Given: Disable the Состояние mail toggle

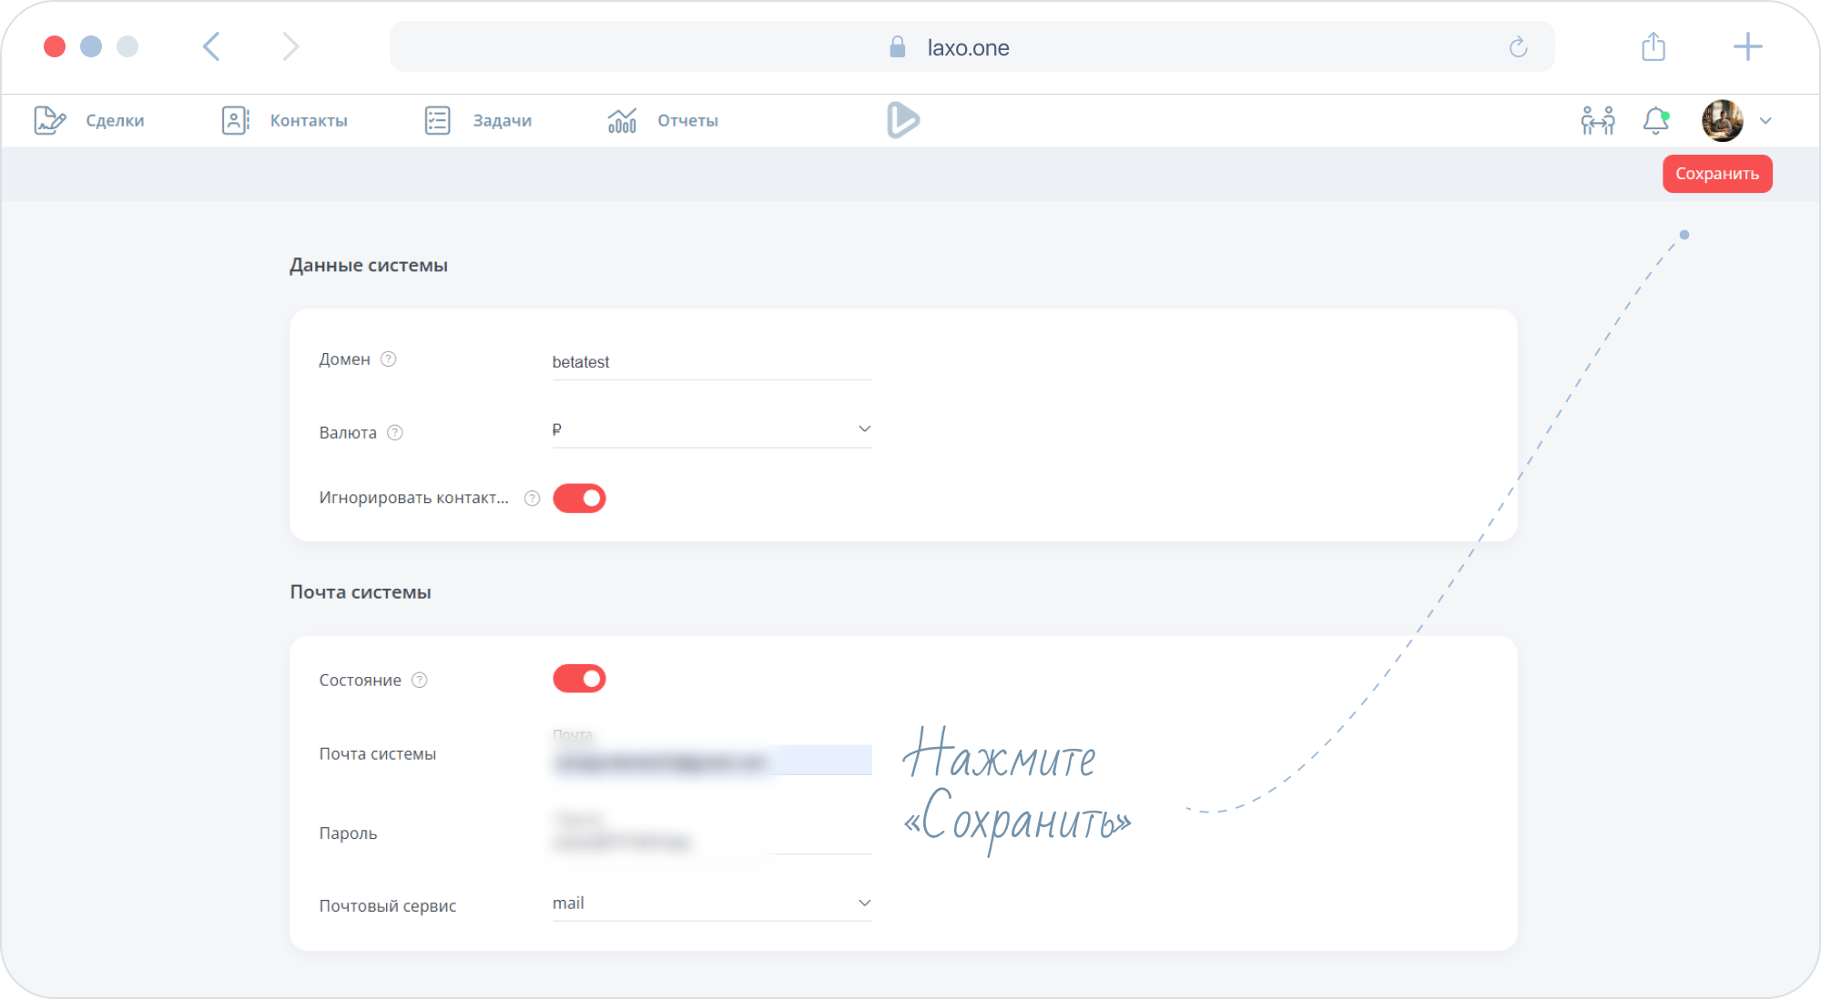Looking at the screenshot, I should 579,679.
